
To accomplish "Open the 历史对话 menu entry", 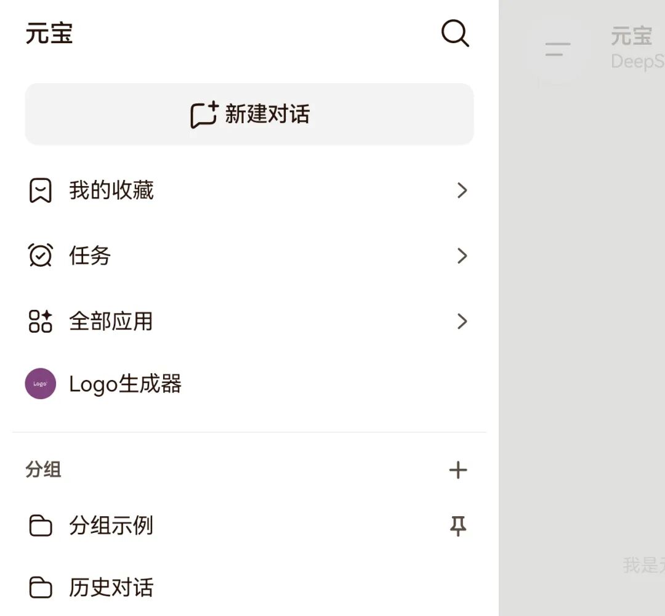I will click(x=110, y=587).
